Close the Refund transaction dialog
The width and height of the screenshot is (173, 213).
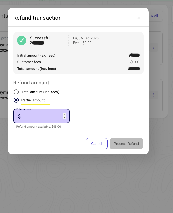point(139,18)
